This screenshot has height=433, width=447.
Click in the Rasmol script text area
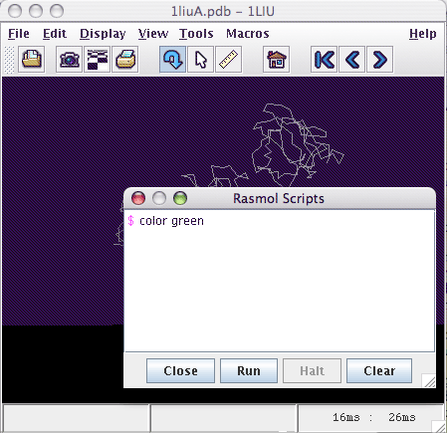pyautogui.click(x=280, y=281)
